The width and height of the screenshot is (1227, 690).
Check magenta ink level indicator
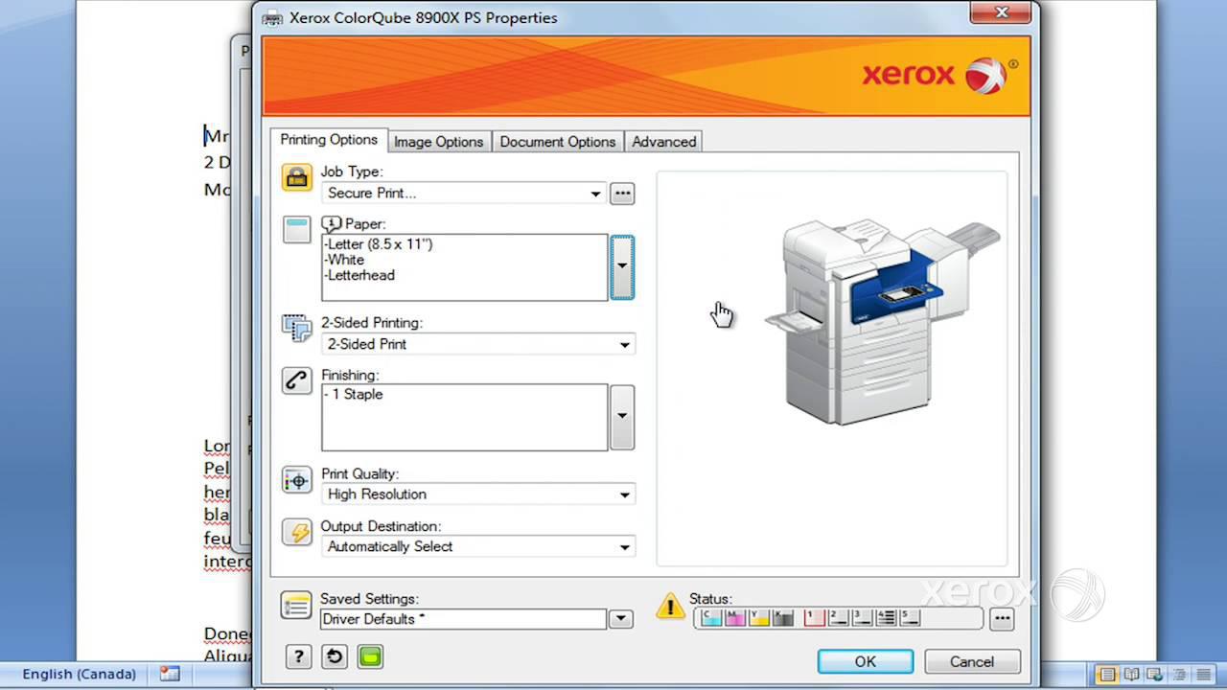(735, 617)
